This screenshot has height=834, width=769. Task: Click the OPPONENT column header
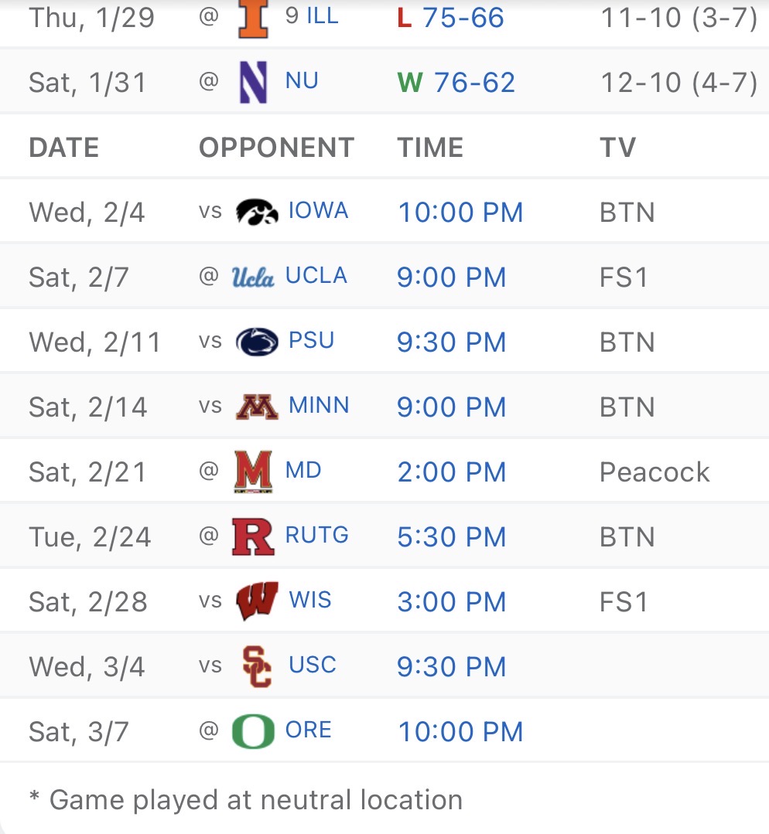[276, 147]
